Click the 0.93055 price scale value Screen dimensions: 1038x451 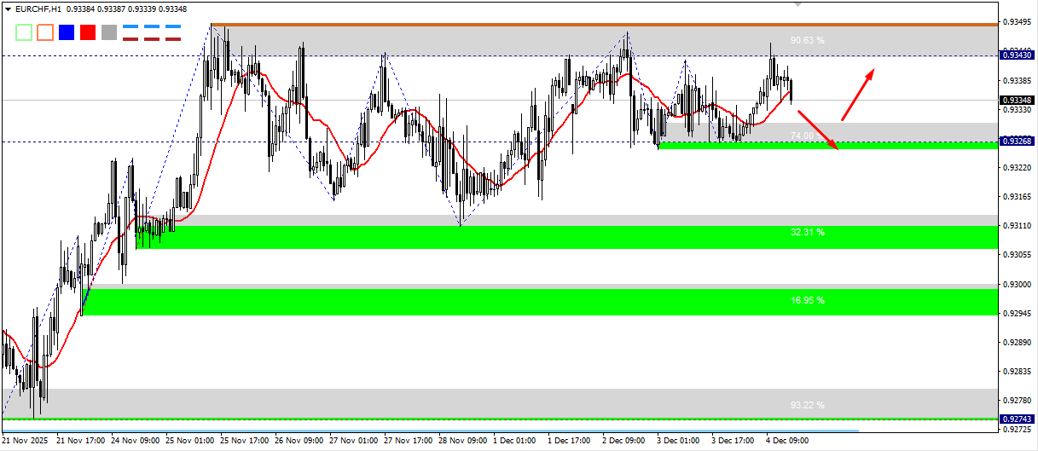[x=1017, y=255]
